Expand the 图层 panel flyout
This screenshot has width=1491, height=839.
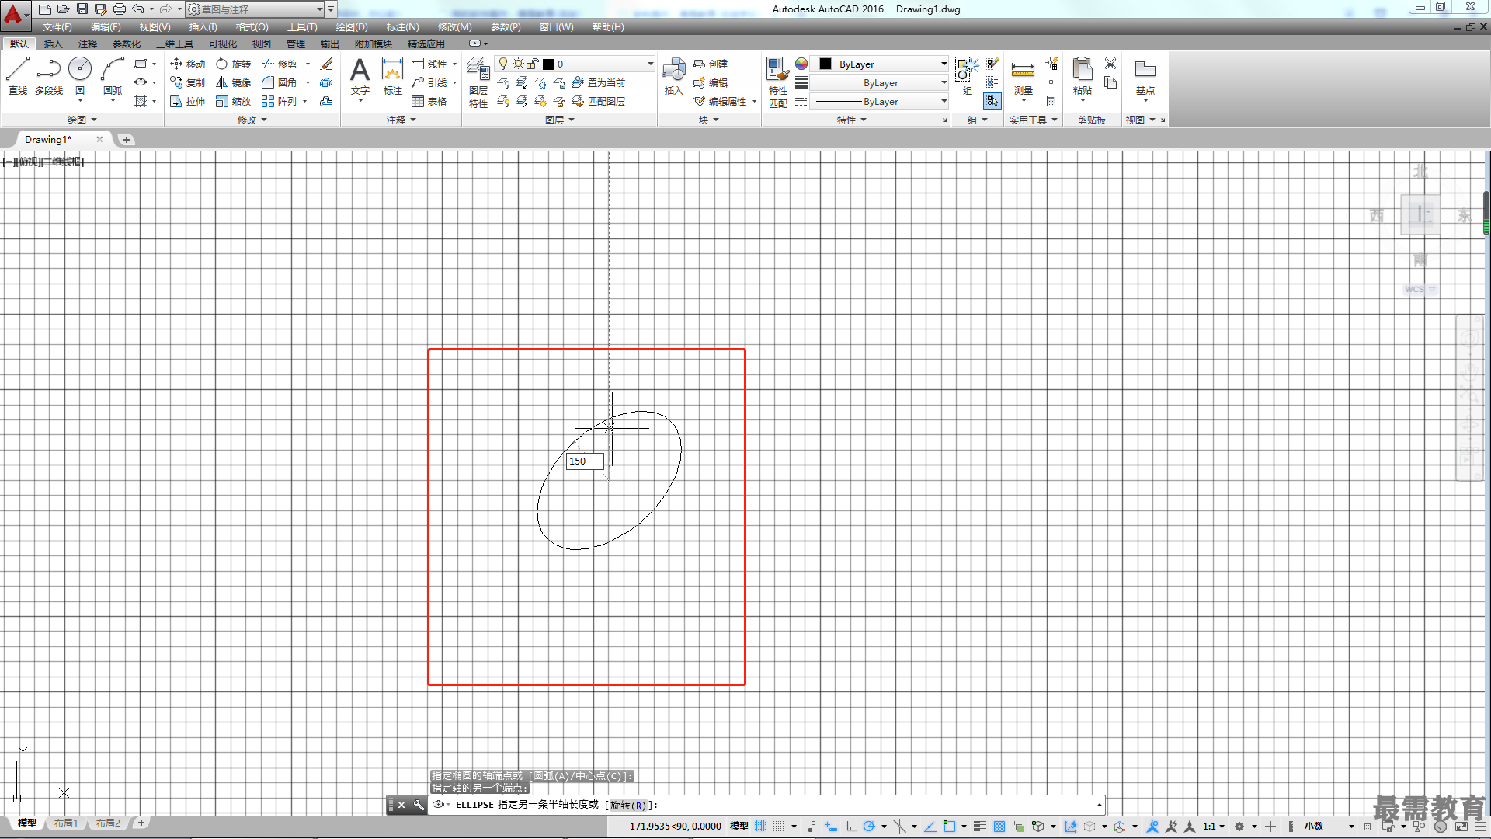tap(560, 120)
